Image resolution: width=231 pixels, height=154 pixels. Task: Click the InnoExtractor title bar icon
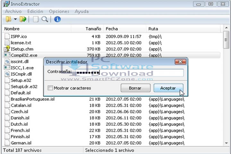click(6, 4)
